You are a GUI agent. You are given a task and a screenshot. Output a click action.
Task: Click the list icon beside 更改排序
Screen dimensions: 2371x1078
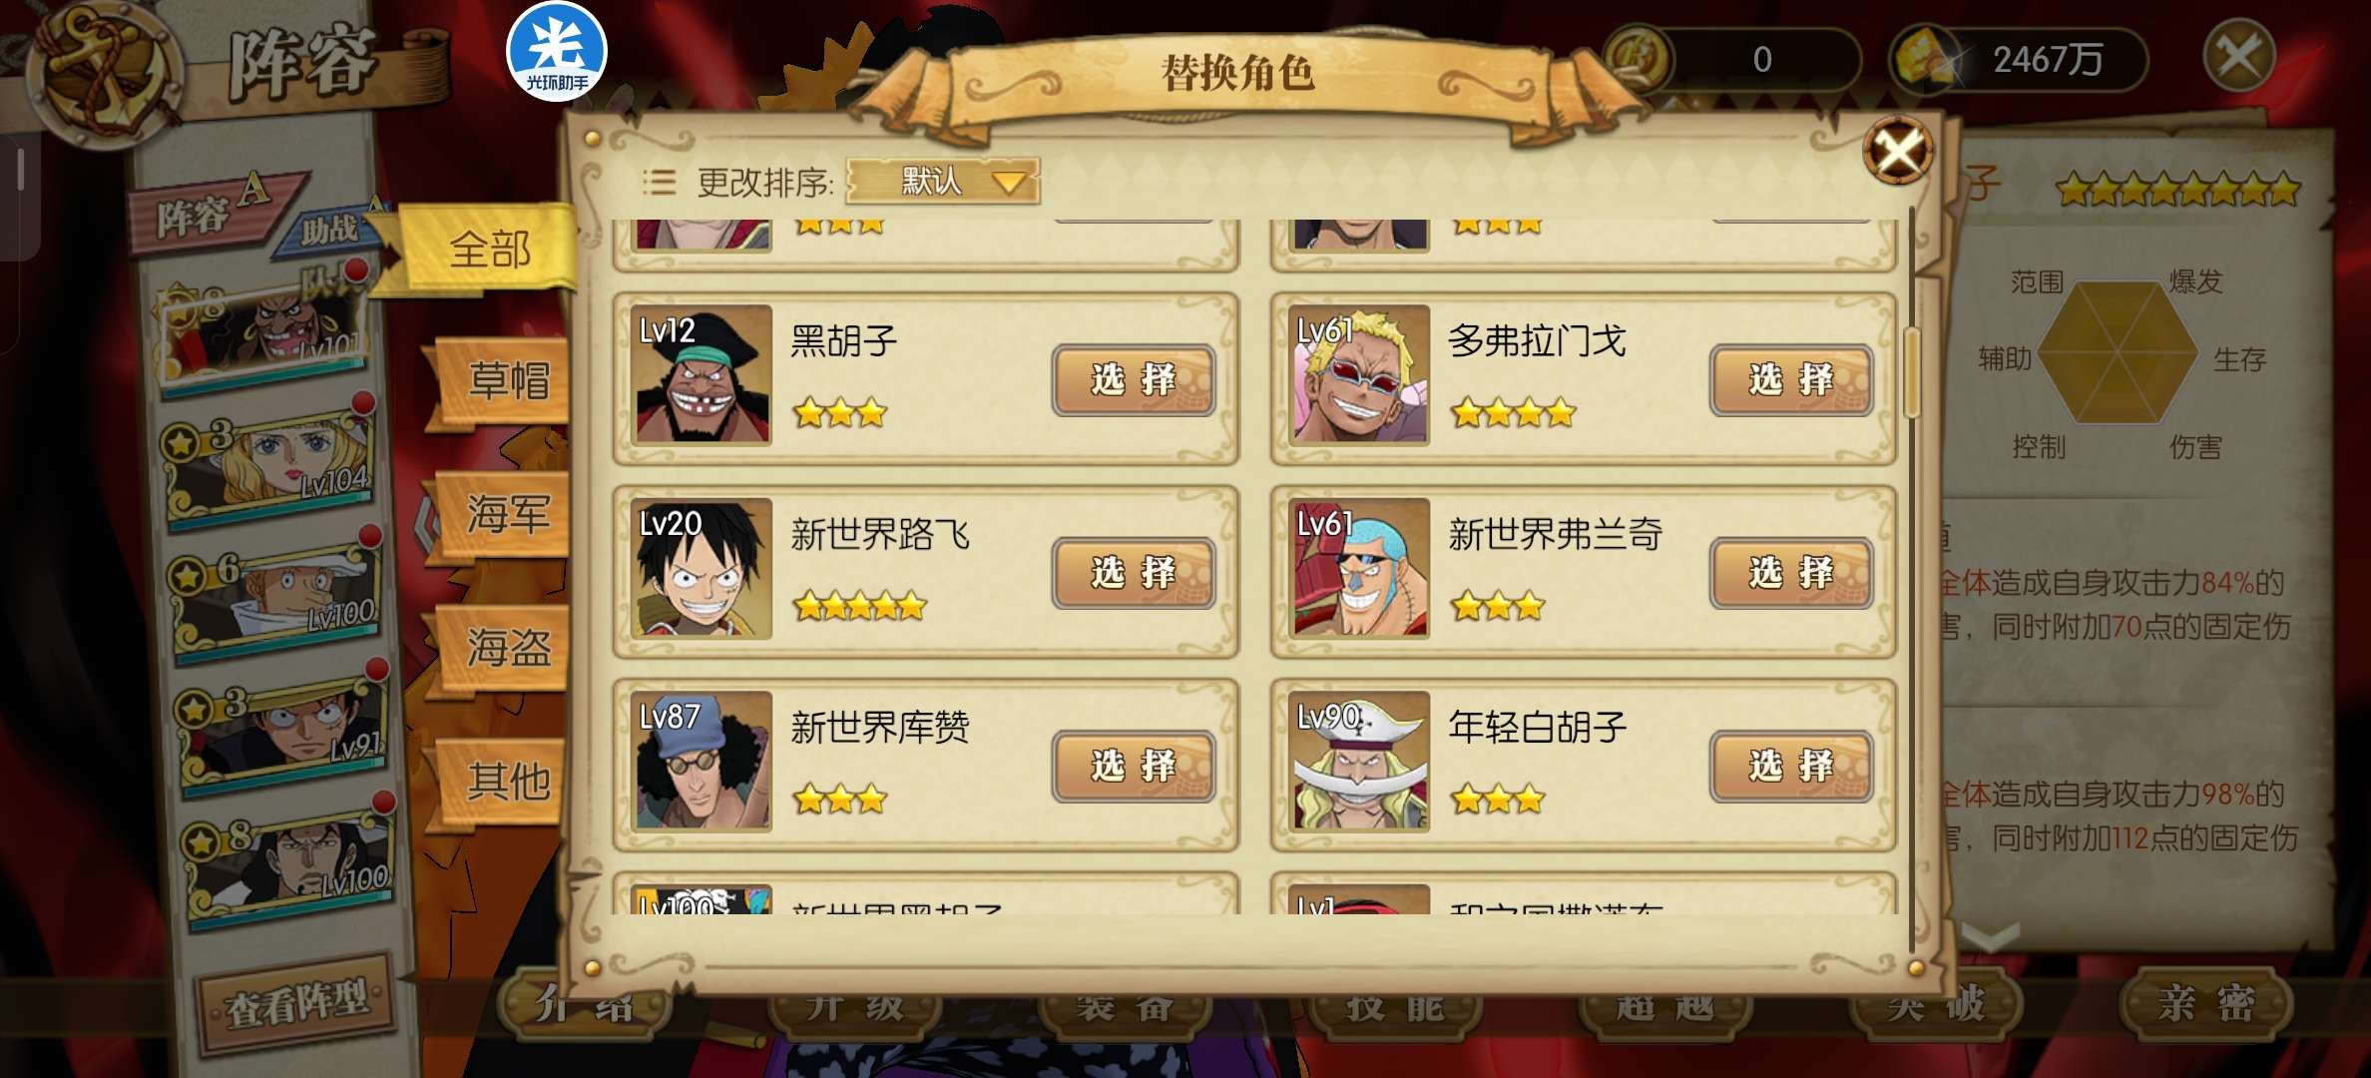(x=659, y=182)
